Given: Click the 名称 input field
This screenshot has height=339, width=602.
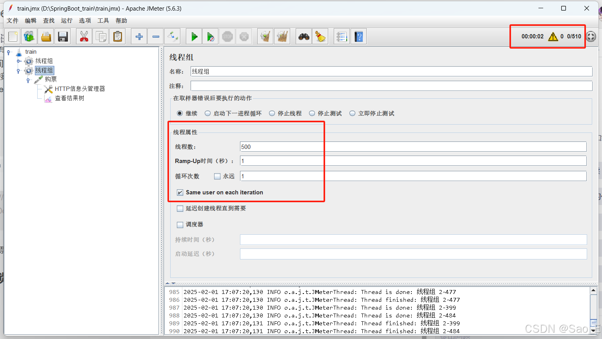Looking at the screenshot, I should coord(391,71).
